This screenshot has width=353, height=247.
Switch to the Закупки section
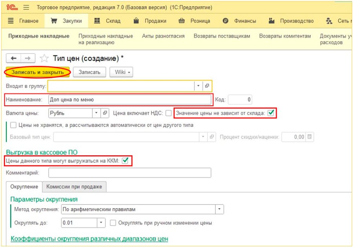click(66, 21)
